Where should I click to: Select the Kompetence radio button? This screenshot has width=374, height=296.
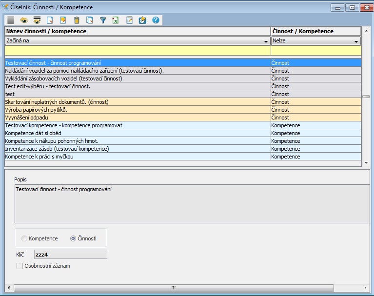(x=24, y=238)
